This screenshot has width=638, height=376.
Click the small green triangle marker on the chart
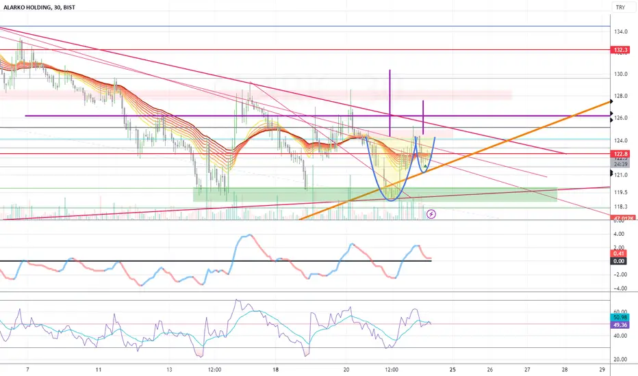point(425,166)
